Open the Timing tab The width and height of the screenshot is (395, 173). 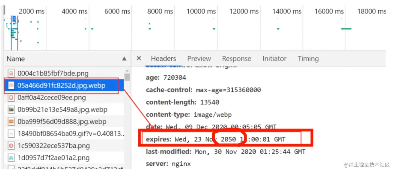click(308, 59)
